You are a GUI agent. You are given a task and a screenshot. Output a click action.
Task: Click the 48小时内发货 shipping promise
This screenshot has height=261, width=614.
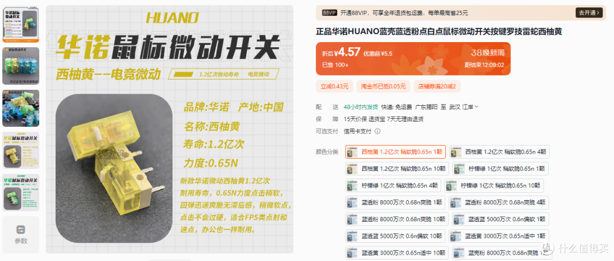coord(361,106)
